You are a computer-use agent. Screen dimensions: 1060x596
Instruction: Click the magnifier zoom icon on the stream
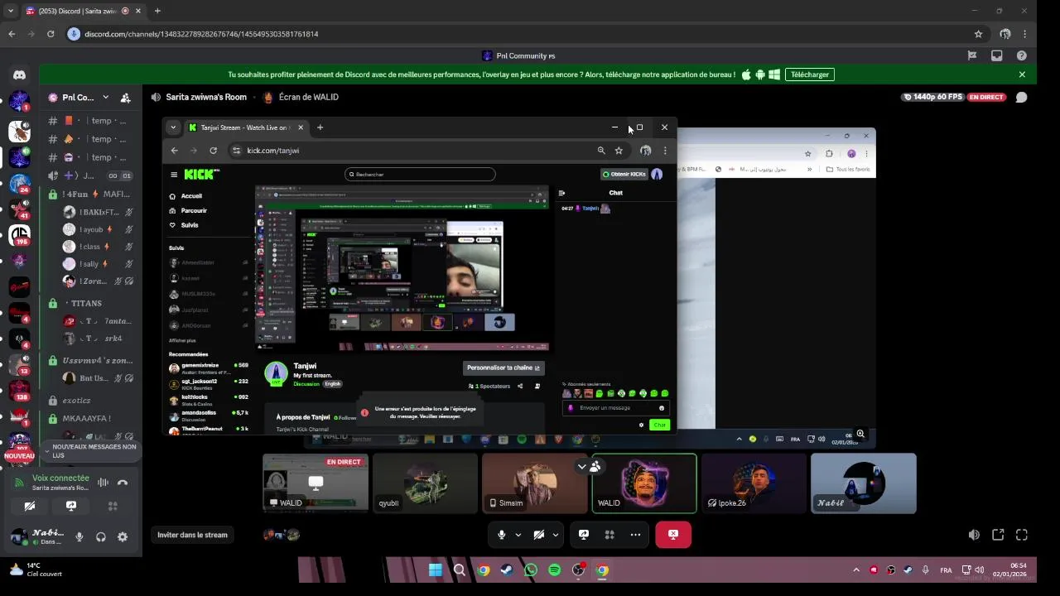point(860,434)
